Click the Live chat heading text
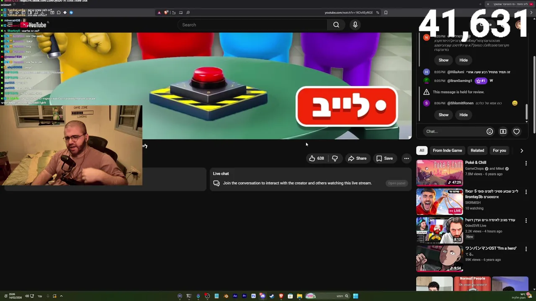Image resolution: width=536 pixels, height=301 pixels. pos(221,173)
